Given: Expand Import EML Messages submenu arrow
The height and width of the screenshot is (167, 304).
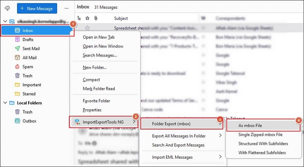Looking at the screenshot, I should click(220, 156).
